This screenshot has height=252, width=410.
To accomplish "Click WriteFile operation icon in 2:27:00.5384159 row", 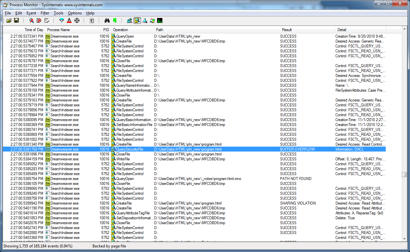I will coord(113,159).
